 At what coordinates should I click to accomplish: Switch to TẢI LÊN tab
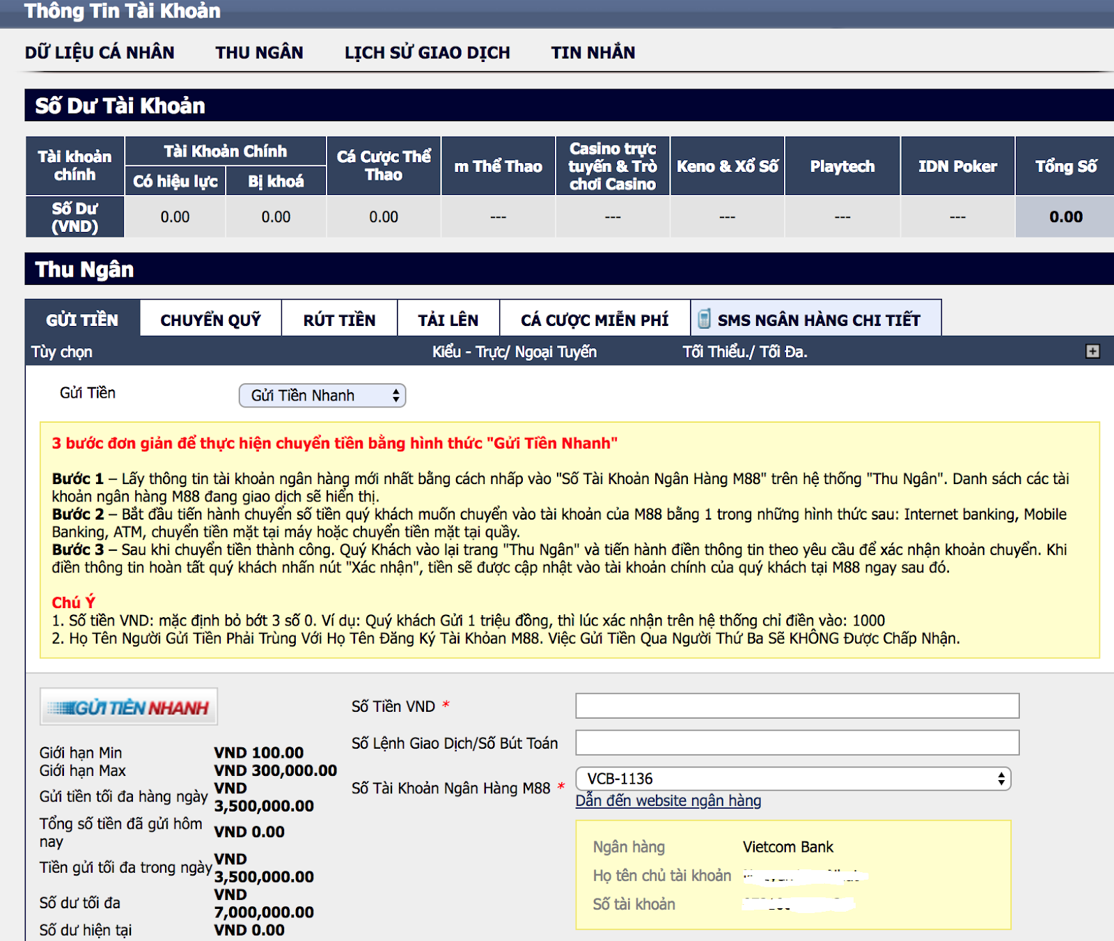click(448, 319)
